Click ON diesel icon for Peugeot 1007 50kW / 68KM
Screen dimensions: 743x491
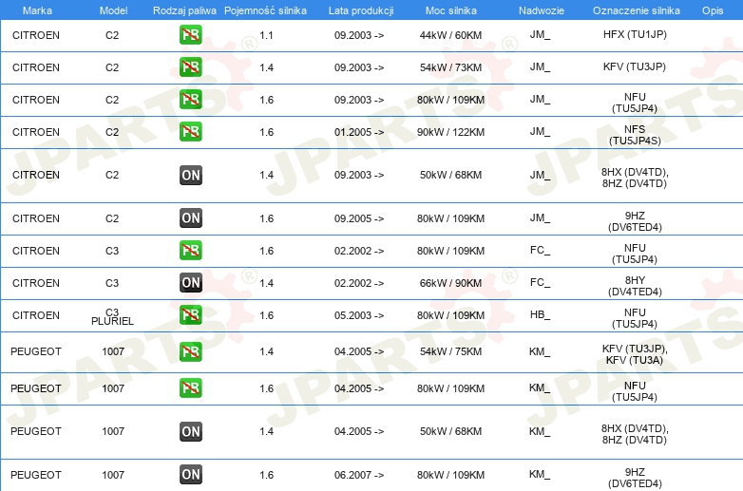coord(190,431)
